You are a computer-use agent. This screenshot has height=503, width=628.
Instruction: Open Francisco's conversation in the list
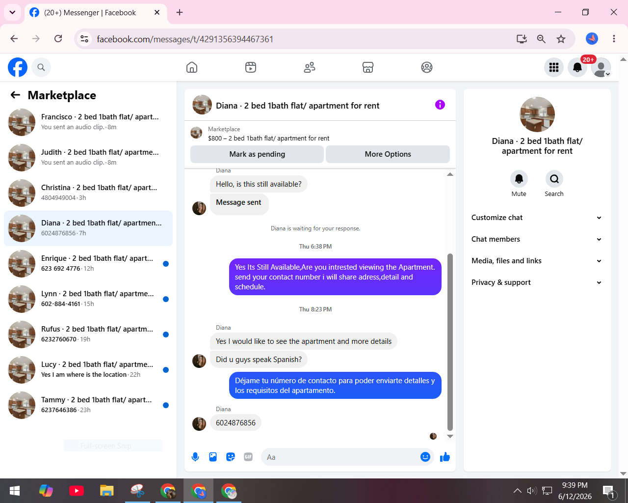(88, 122)
